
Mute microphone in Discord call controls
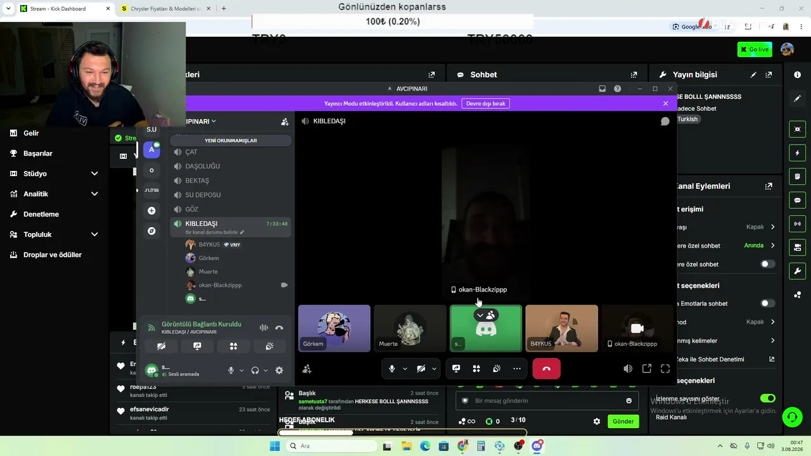click(392, 369)
